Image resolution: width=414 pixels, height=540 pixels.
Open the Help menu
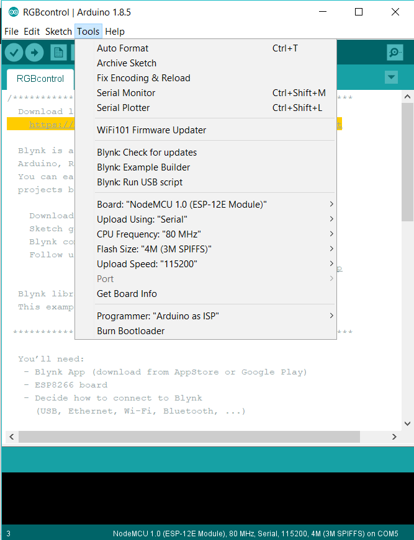(x=114, y=32)
